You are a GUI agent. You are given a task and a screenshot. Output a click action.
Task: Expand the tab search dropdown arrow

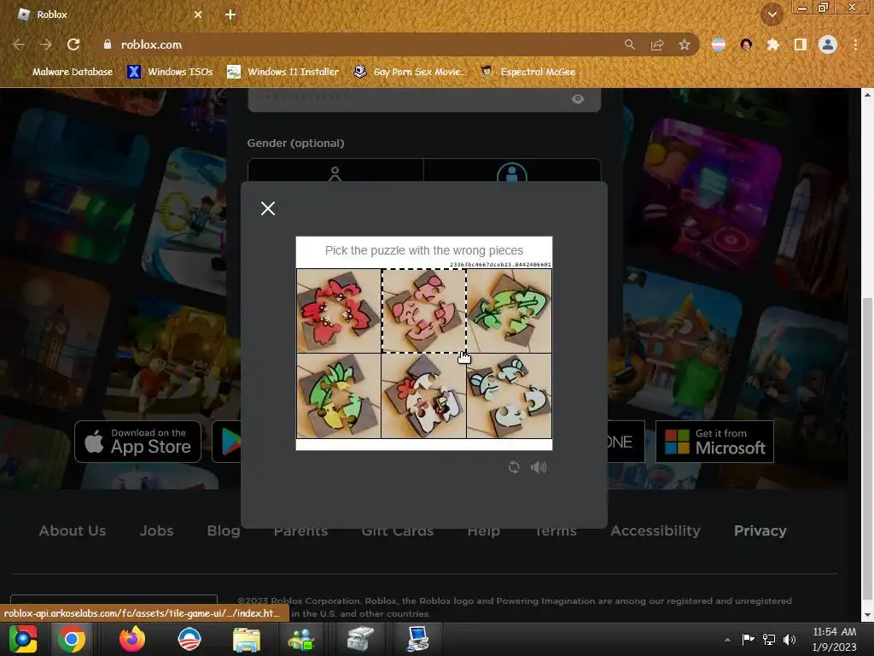click(772, 15)
